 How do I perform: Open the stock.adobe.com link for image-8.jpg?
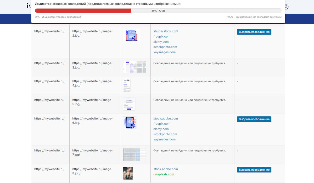pyautogui.click(x=165, y=169)
